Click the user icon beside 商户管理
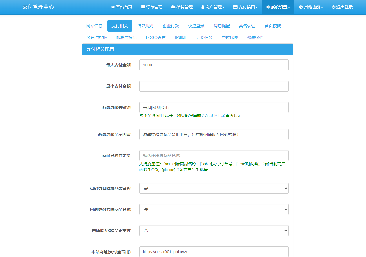Screen dimensions: 366x257 203,7
